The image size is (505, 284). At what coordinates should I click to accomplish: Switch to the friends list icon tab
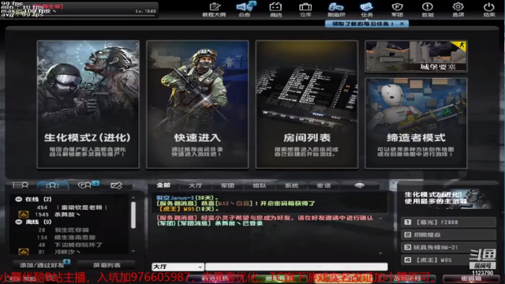pyautogui.click(x=53, y=185)
